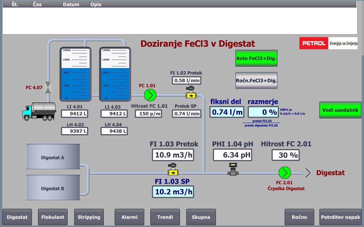This screenshot has width=364, height=227.
Task: Toggle the Vodi usedalnik button
Action: [x=340, y=110]
